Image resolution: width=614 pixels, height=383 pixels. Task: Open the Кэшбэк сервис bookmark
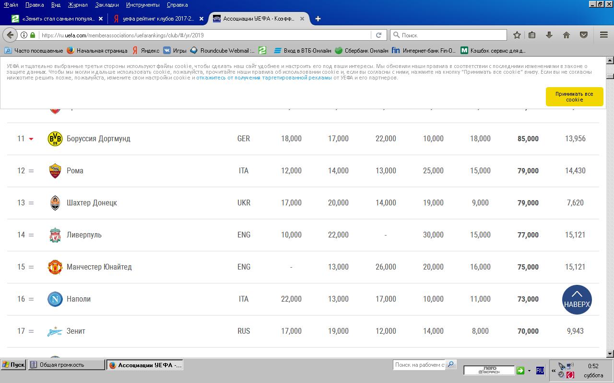point(493,50)
